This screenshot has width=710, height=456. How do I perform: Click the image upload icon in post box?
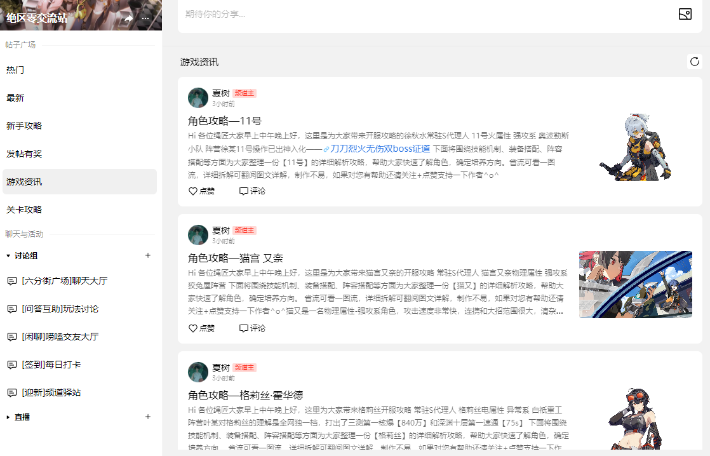pyautogui.click(x=685, y=14)
